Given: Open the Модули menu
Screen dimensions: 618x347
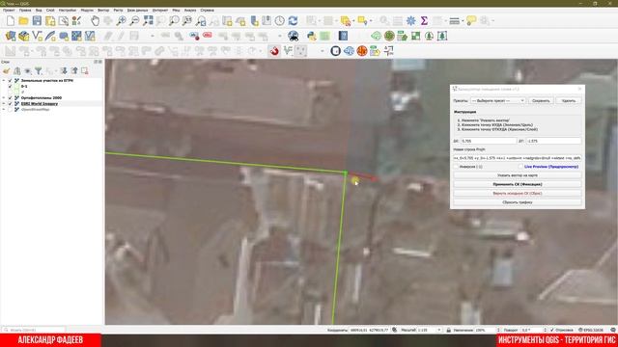Looking at the screenshot, I should tap(87, 11).
